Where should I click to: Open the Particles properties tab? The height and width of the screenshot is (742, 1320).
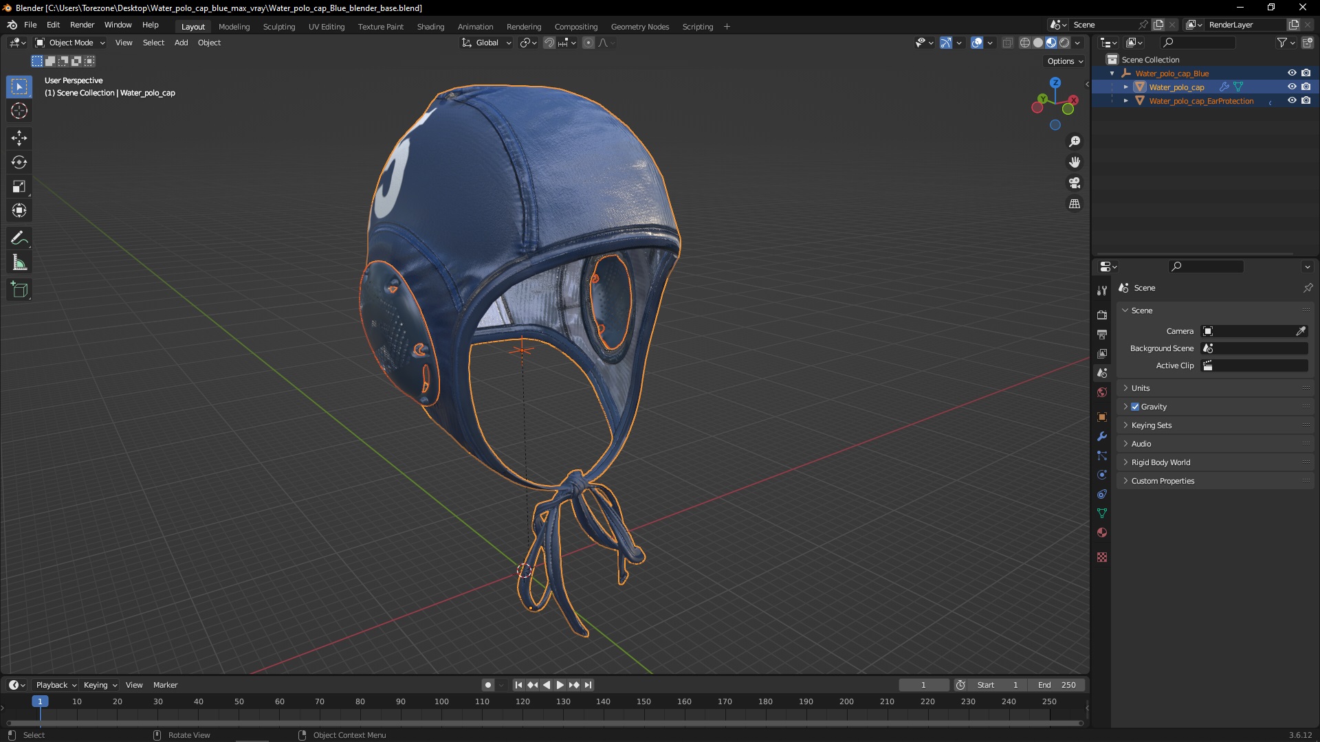[1102, 456]
